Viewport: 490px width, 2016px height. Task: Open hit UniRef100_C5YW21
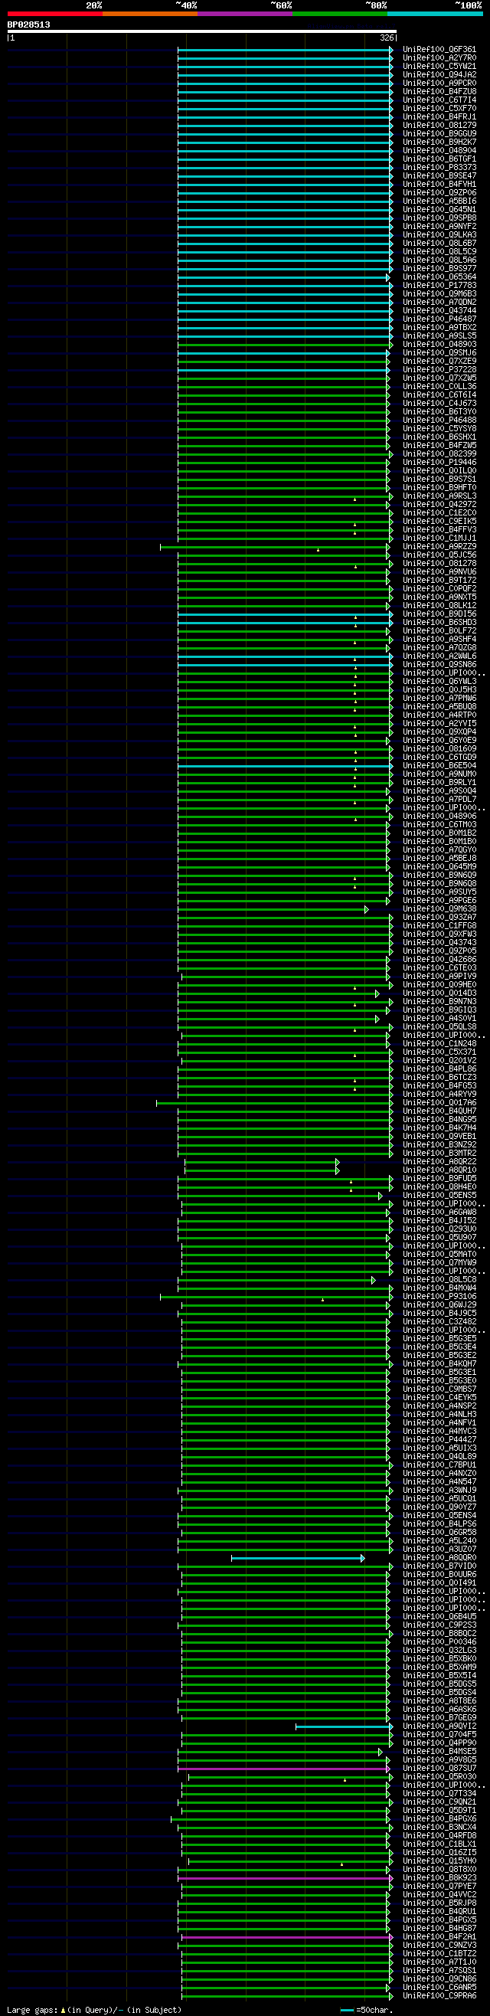pos(439,67)
